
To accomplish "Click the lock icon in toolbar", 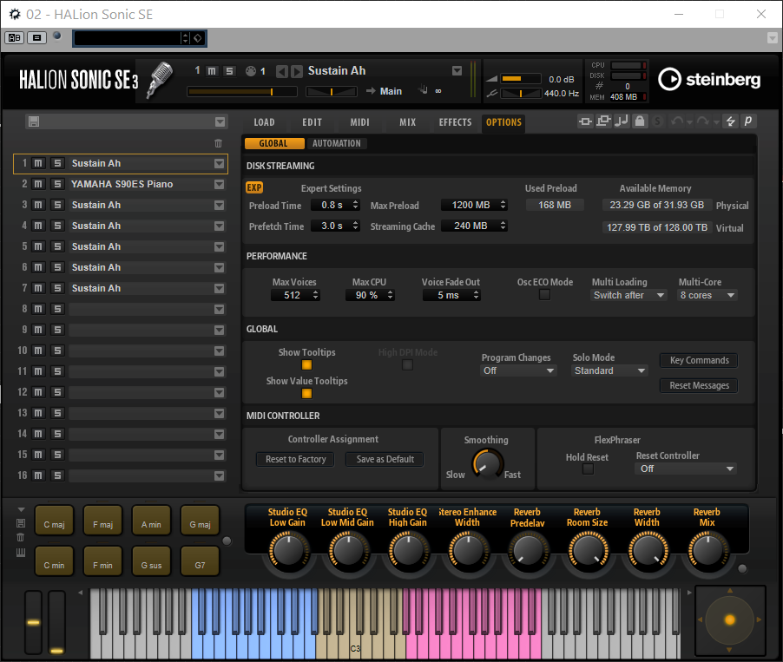I will click(x=640, y=121).
